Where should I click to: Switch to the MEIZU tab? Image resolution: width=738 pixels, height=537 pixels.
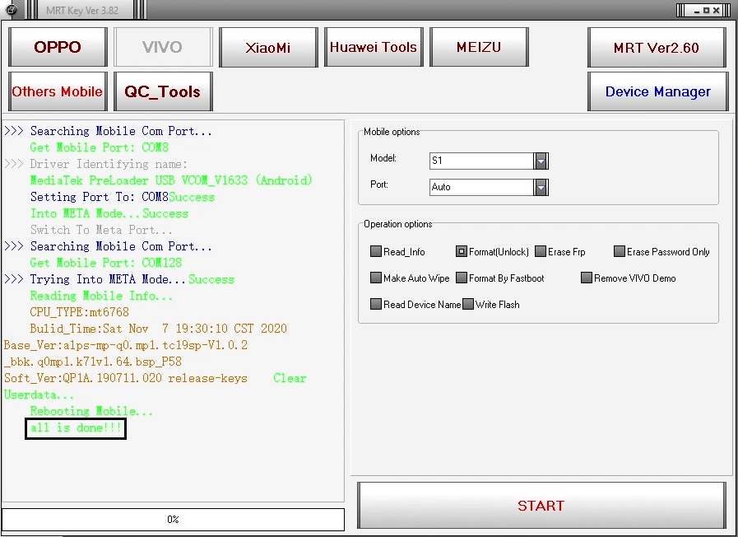pos(479,47)
